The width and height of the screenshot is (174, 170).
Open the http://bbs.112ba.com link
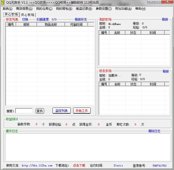tap(37, 165)
